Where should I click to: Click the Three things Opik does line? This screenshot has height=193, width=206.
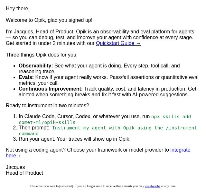pyautogui.click(x=42, y=55)
